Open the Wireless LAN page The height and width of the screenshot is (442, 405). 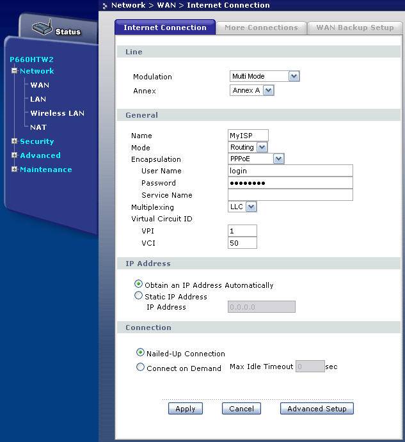[57, 113]
